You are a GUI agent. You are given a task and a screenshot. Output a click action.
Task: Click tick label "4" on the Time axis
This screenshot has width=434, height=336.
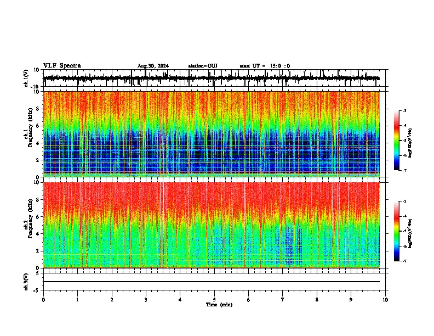tap(180, 300)
